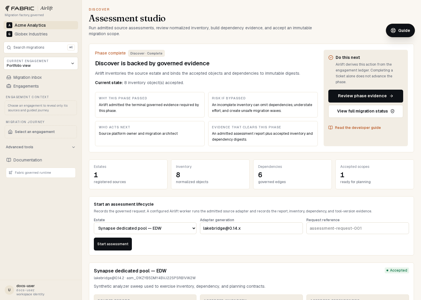The height and width of the screenshot is (300, 421).
Task: Click the developer guide book icon
Action: 331,128
